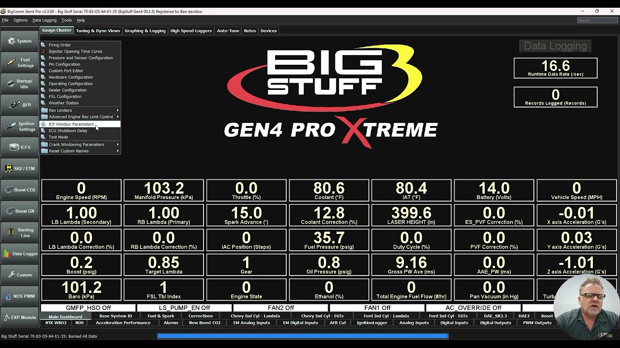This screenshot has width=620, height=348.
Task: Open the Alarms dashboard tab
Action: [171, 323]
